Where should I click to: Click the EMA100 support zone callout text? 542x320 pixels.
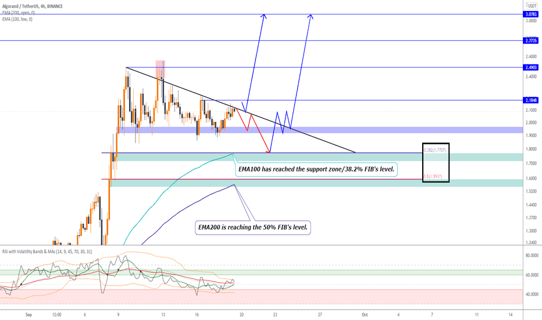pos(316,169)
